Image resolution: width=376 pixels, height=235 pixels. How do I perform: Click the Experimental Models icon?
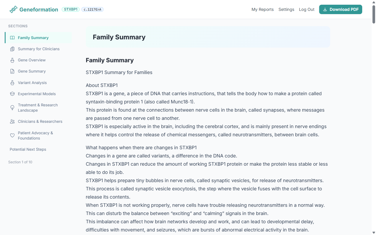[12, 94]
